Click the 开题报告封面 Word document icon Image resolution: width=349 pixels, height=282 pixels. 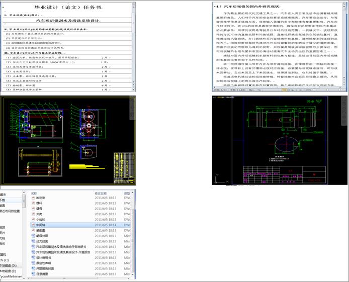[33, 268]
